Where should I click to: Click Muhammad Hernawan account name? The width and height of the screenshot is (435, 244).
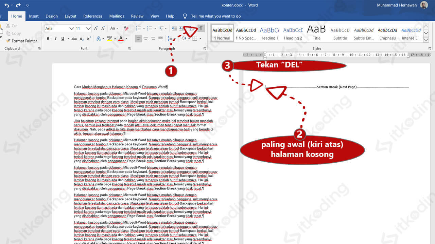pos(397,5)
